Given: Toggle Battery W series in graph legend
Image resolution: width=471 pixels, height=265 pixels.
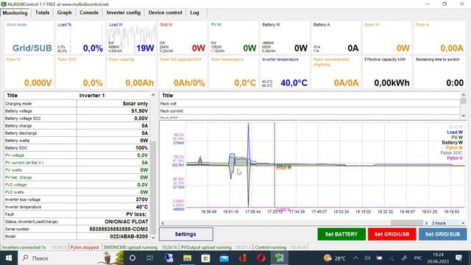Looking at the screenshot, I should (452, 142).
